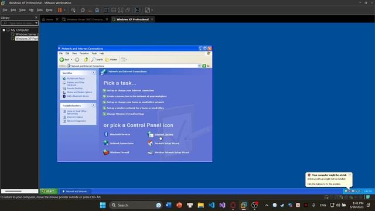Collapse the My Computer tree node
The height and width of the screenshot is (211, 375).
[x=4, y=30]
